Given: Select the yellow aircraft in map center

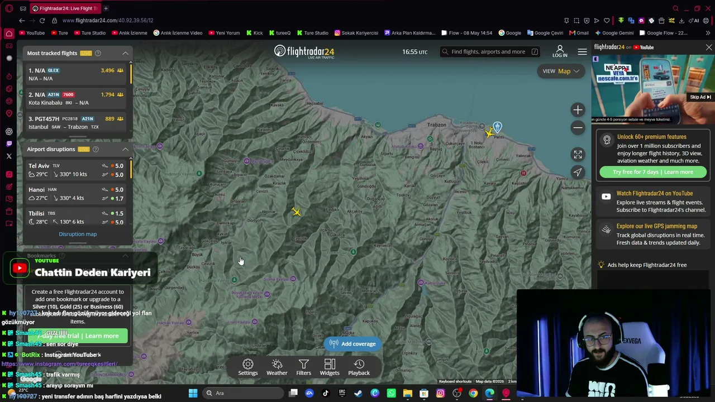Looking at the screenshot, I should (x=296, y=212).
